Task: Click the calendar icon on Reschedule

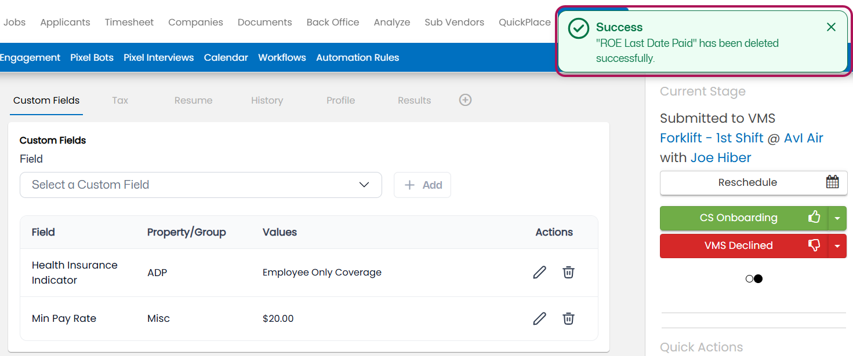Action: click(832, 182)
